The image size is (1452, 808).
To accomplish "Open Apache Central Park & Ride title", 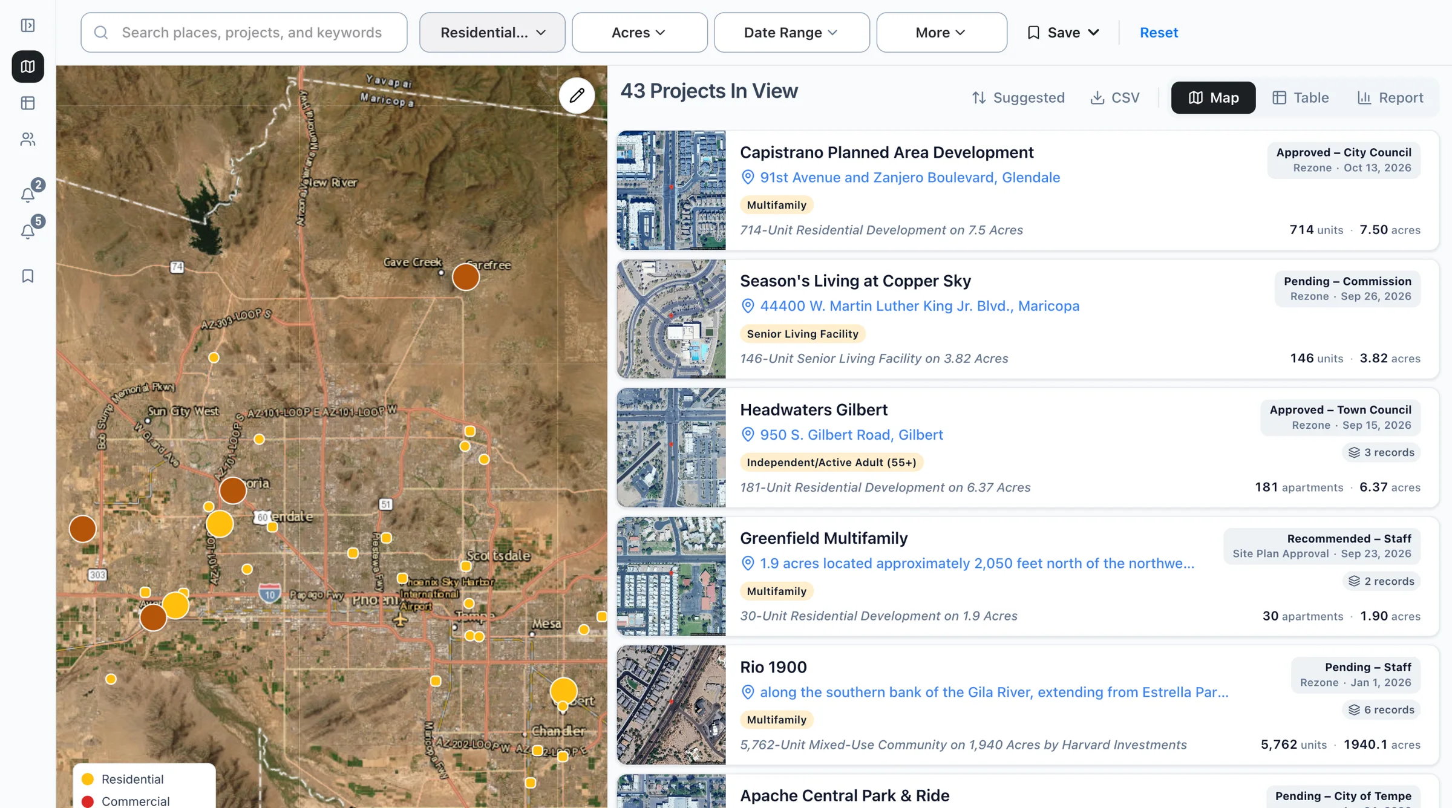I will [845, 796].
